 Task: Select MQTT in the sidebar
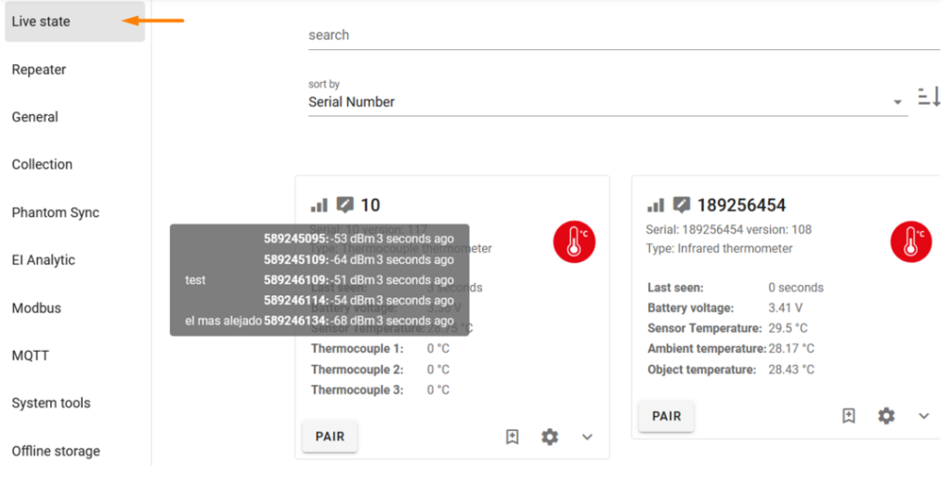(x=31, y=356)
